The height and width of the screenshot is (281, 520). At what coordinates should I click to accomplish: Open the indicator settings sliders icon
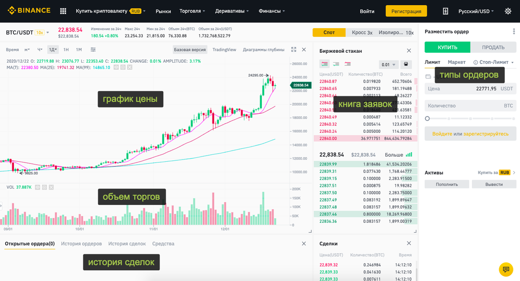coord(94,49)
